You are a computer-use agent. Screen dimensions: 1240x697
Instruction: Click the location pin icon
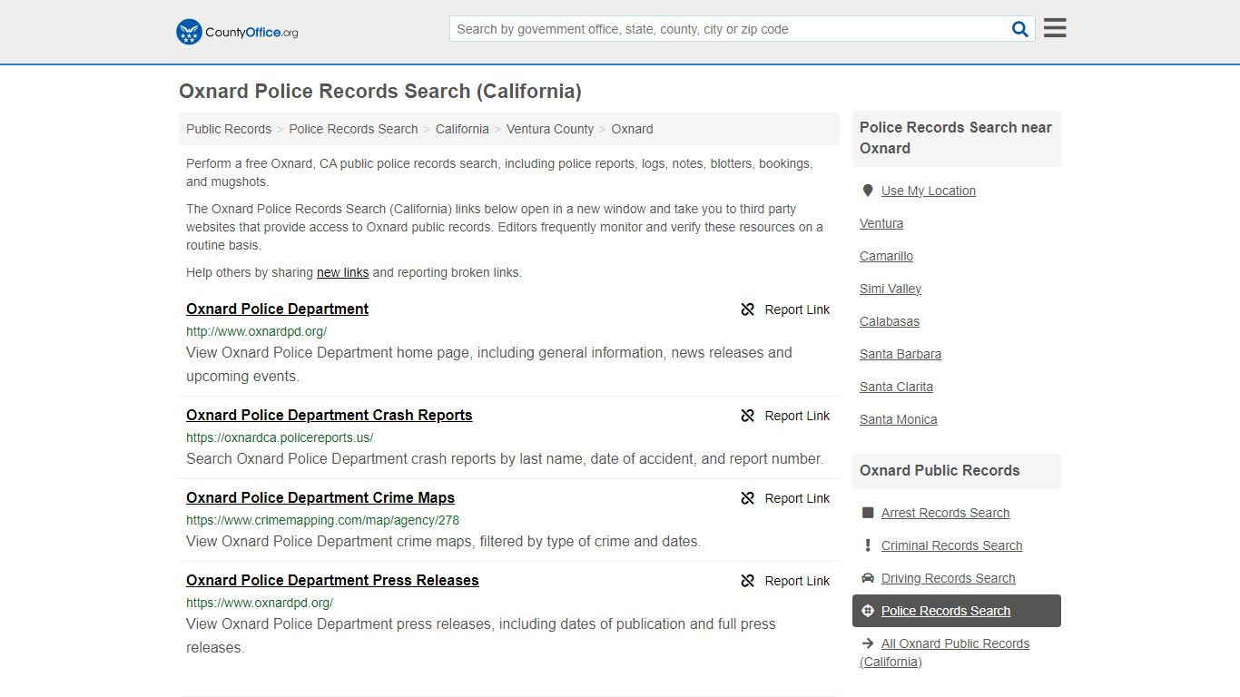(868, 191)
